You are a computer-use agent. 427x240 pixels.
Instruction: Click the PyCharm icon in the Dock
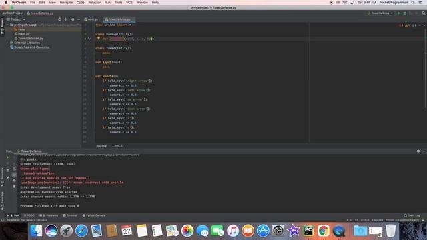pyautogui.click(x=308, y=231)
